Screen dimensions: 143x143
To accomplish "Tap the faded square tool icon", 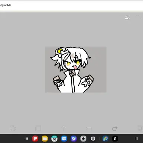I will 38,128.
